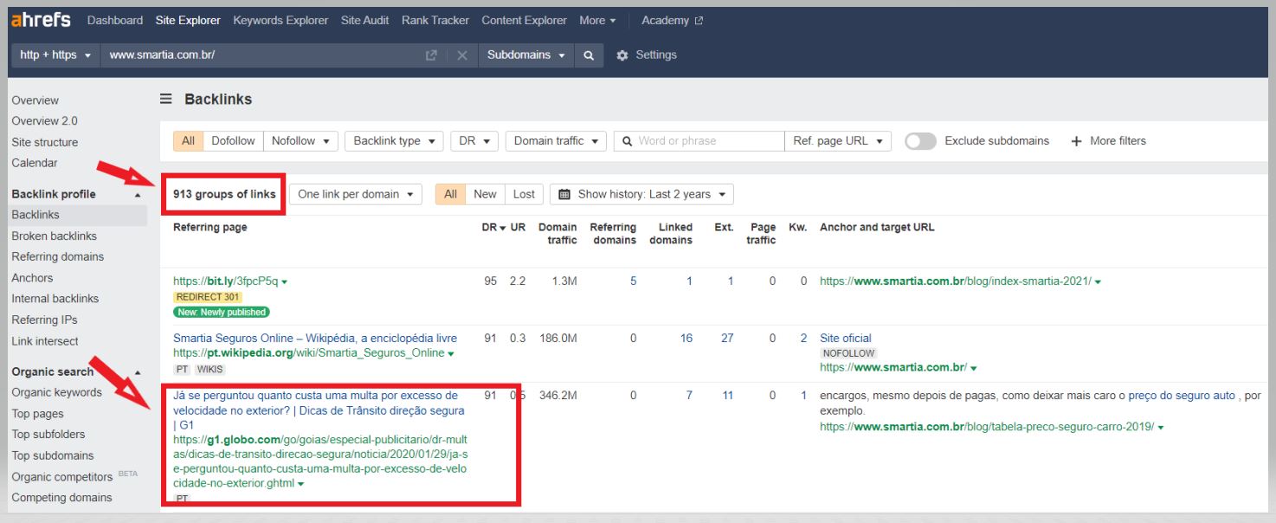Open URL in new tab icon

click(431, 55)
